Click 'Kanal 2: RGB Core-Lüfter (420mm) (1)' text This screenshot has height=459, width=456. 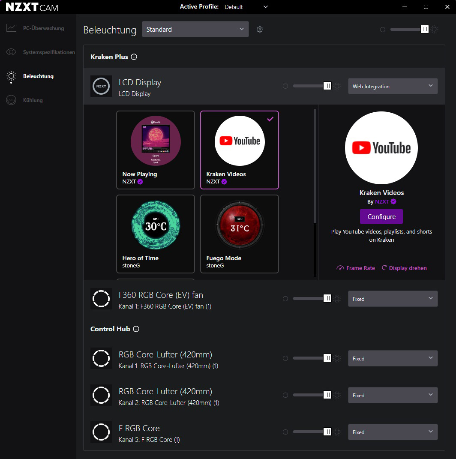(x=169, y=403)
